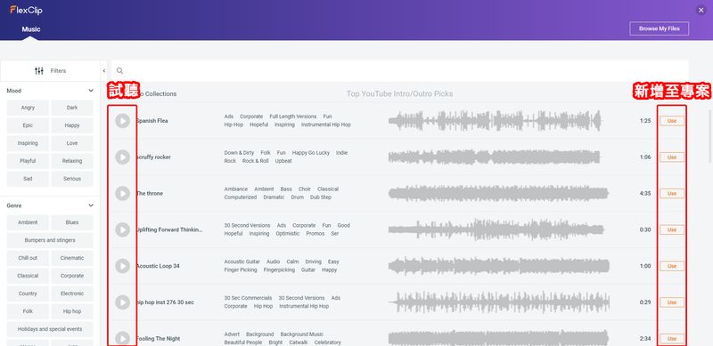Filter by Electronic genre
The width and height of the screenshot is (713, 346).
[x=72, y=294]
